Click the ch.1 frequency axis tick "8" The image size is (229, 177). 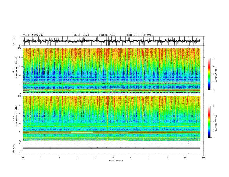coord(20,57)
